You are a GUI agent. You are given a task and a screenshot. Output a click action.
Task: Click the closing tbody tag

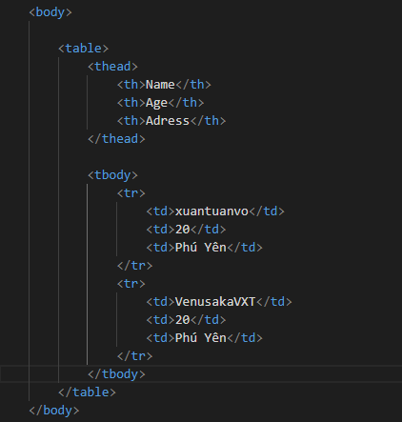116,374
